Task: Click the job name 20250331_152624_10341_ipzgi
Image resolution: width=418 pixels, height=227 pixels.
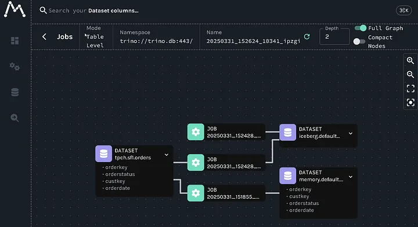Action: click(x=253, y=41)
